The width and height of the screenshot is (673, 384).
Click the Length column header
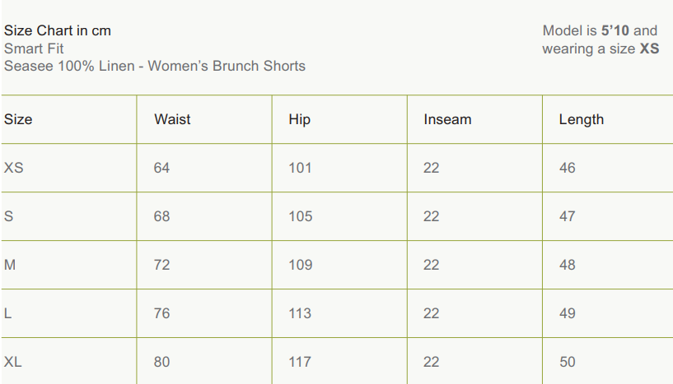point(581,119)
